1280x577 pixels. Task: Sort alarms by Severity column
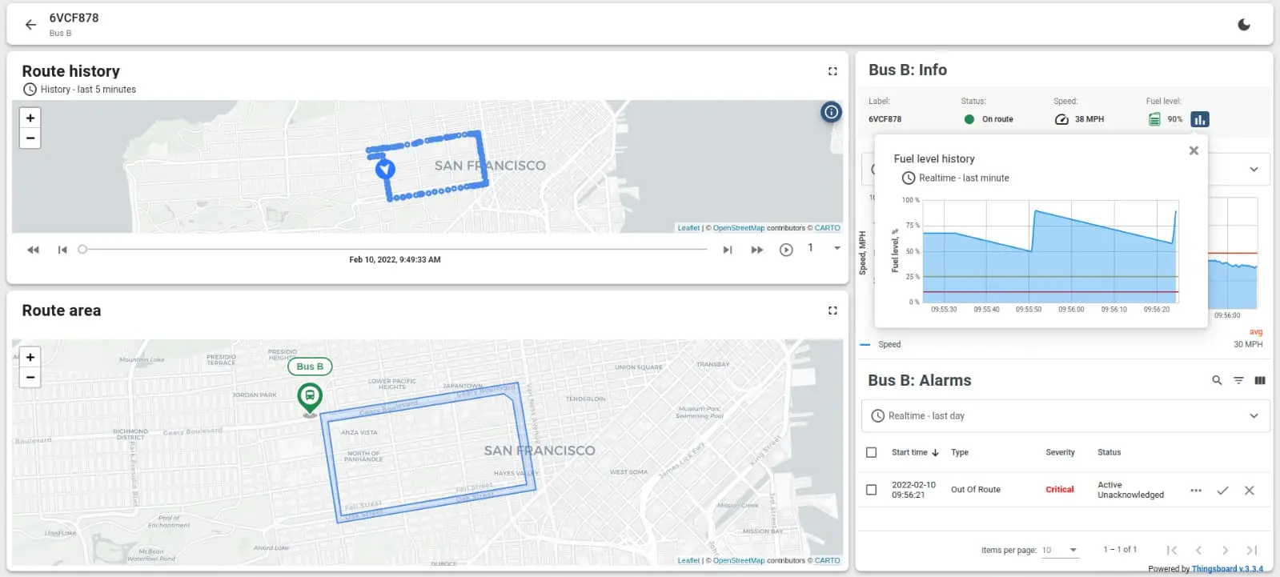1060,453
